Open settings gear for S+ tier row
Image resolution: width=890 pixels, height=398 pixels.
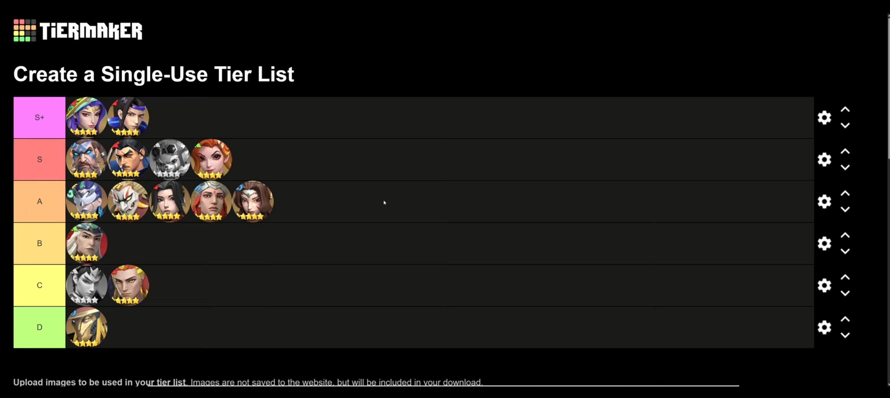(x=825, y=118)
